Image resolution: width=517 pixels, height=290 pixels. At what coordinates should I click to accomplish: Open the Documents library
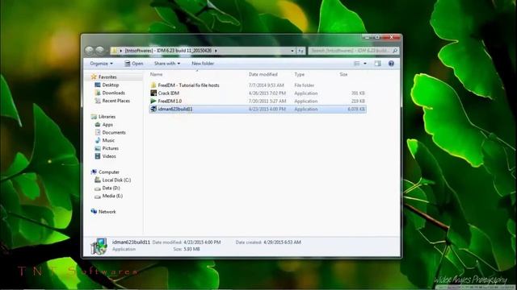point(114,132)
